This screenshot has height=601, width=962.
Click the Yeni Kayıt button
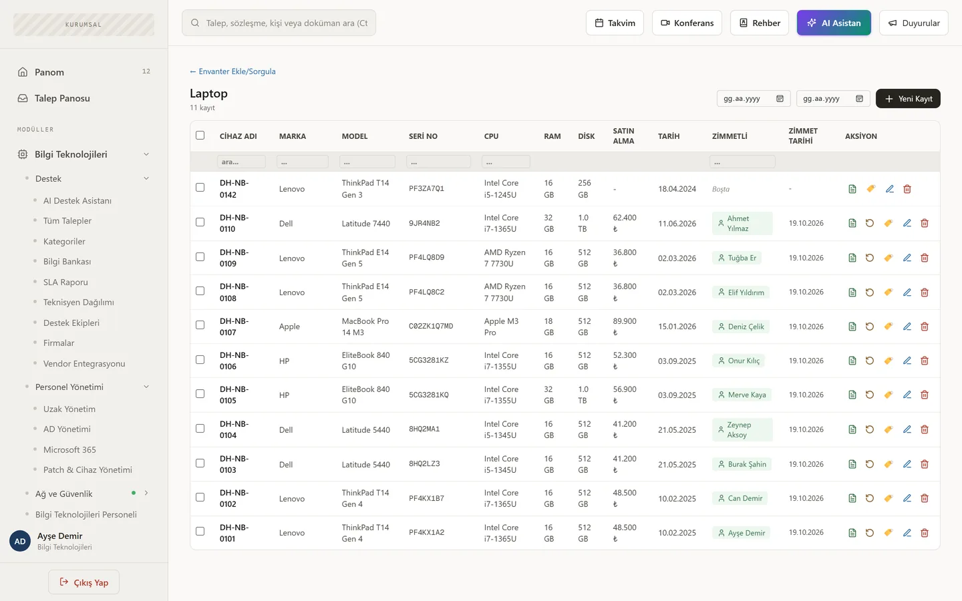coord(908,99)
